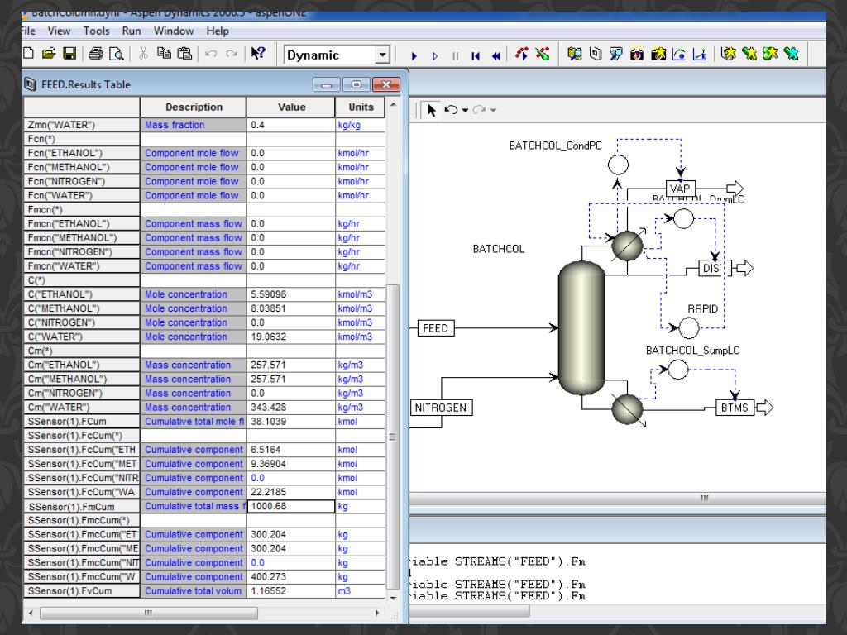Click the BATCHCOL_SumpLC controller circle
Image resolution: width=847 pixels, height=635 pixels.
(x=678, y=370)
